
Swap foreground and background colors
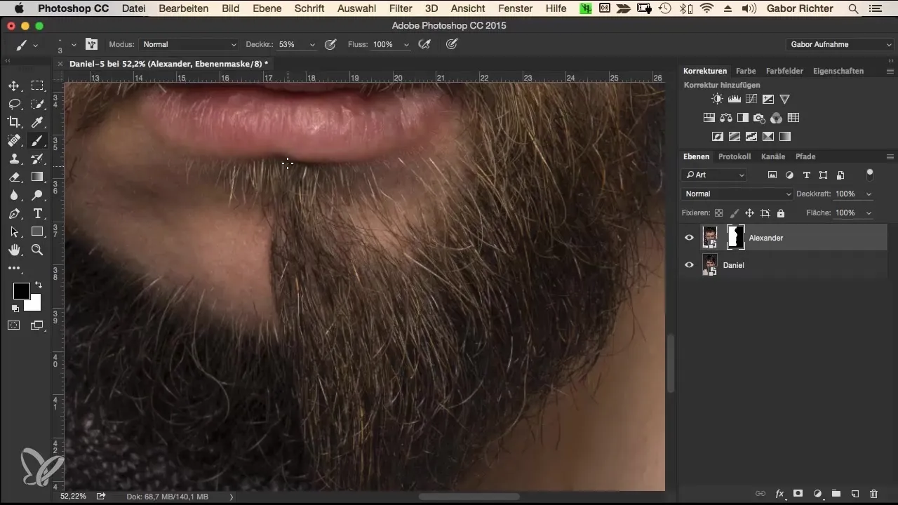click(38, 285)
